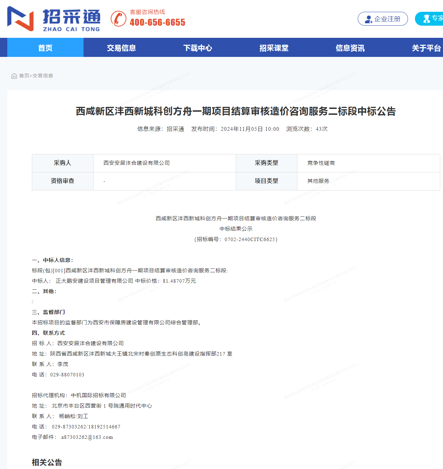443x469 pixels.
Task: Open 信息资讯 navigation item
Action: click(x=350, y=48)
